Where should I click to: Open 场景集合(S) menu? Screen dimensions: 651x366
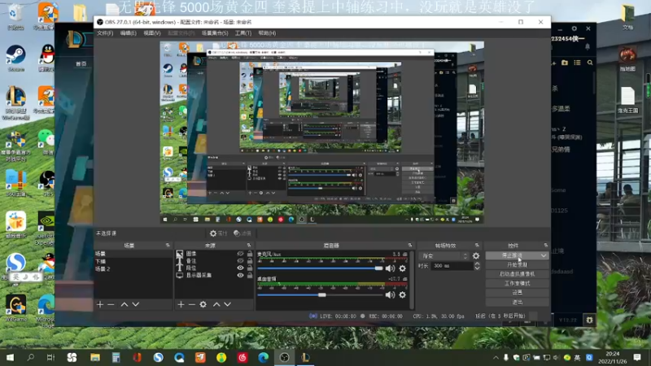click(215, 33)
